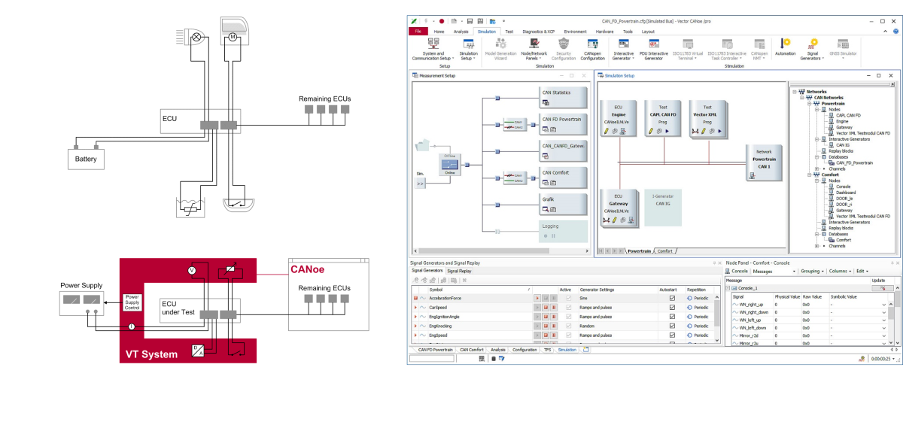The image size is (903, 425).
Task: Click the red record circle in title toolbar
Action: [442, 21]
